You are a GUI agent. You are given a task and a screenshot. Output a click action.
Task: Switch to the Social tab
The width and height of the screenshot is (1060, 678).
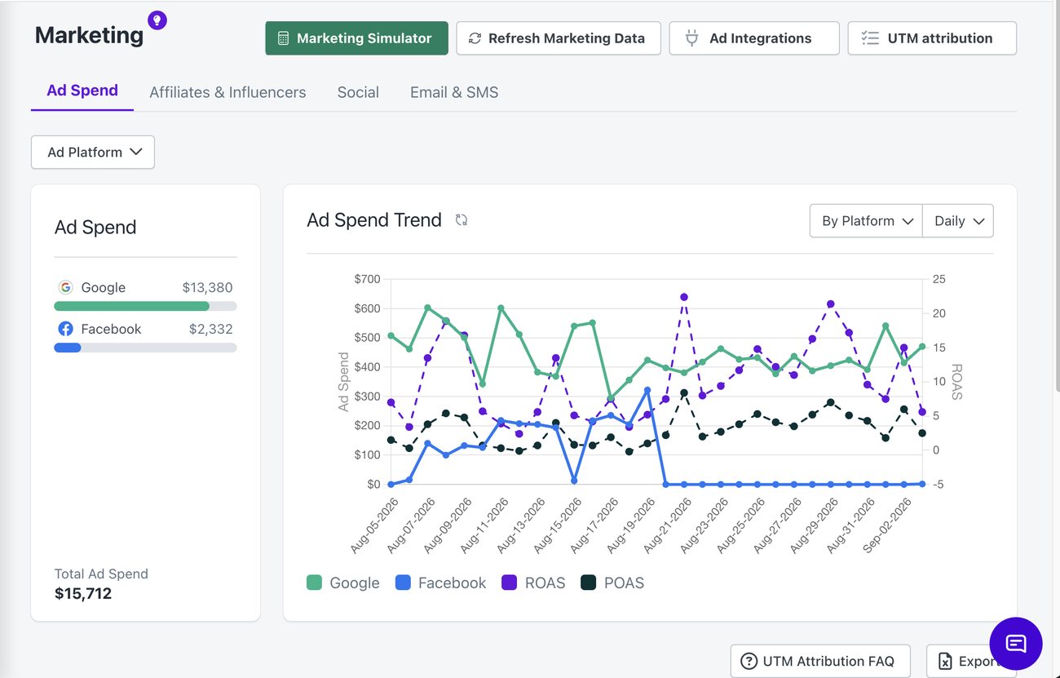click(x=358, y=92)
